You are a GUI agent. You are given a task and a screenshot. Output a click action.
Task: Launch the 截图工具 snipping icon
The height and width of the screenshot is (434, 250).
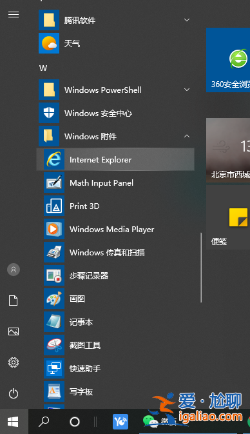point(54,346)
